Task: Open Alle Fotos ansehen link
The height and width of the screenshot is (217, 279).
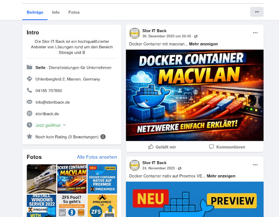Action: (97, 157)
